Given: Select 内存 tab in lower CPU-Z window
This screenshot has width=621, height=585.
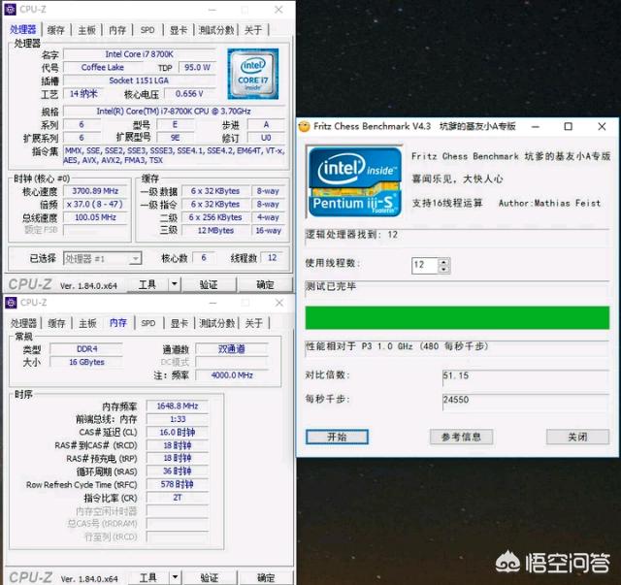Looking at the screenshot, I should (x=118, y=323).
